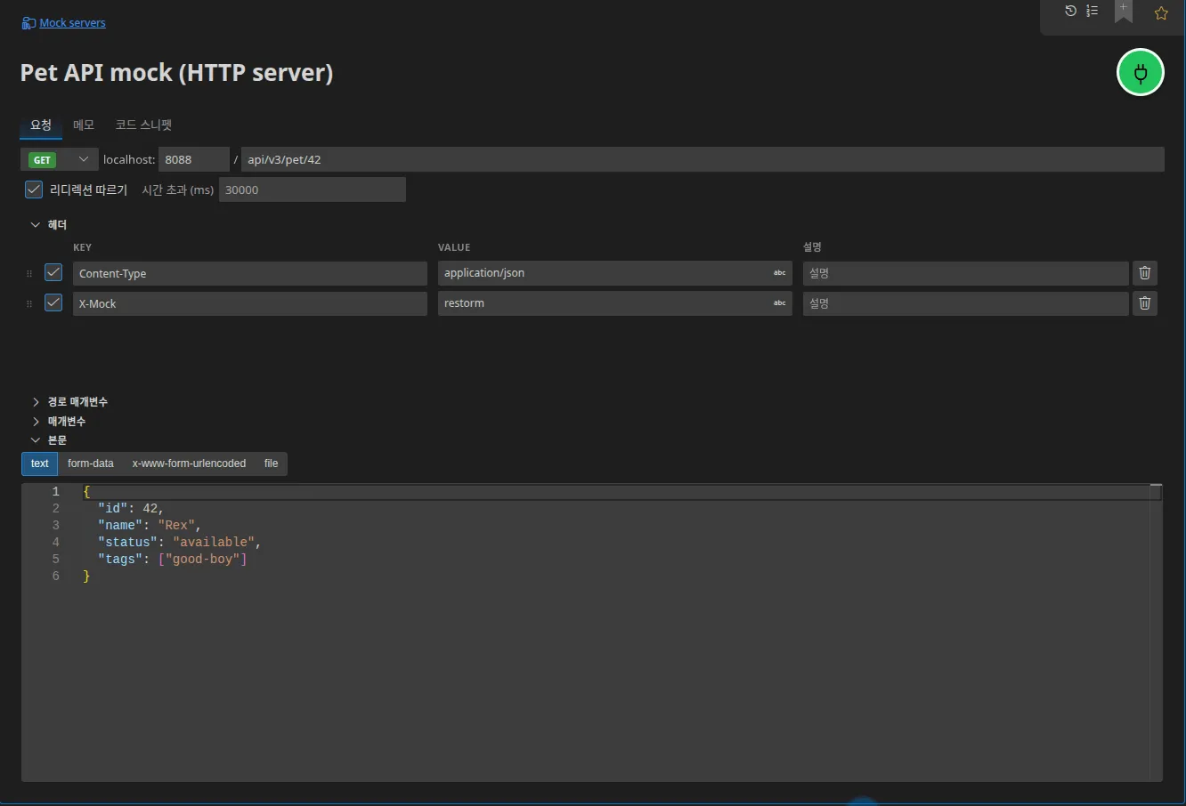Select the file body type tab
The image size is (1186, 806).
(272, 463)
